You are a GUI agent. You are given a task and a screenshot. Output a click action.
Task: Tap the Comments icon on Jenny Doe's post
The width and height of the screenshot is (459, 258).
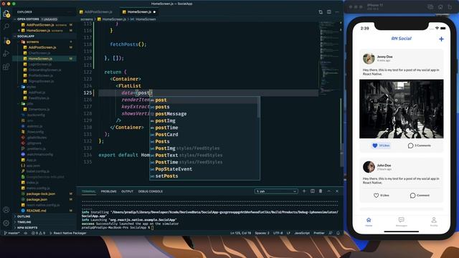click(x=410, y=145)
